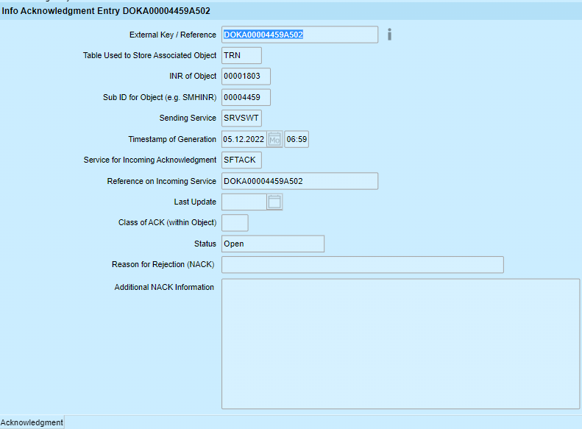The width and height of the screenshot is (582, 429).
Task: Click the Additional NACK Information text area
Action: click(400, 343)
